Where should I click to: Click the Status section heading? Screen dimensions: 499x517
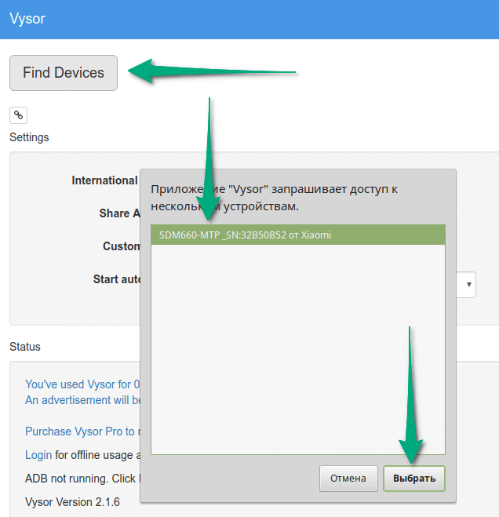[x=25, y=347]
